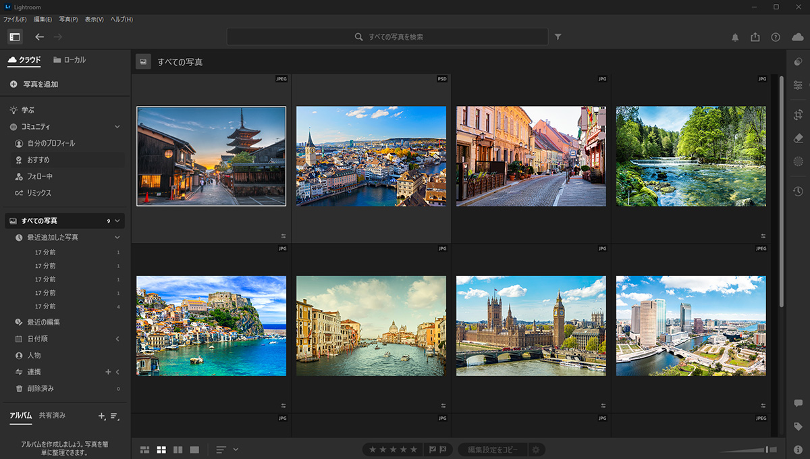This screenshot has width=810, height=459.
Task: Click the cloud sync status icon
Action: coord(797,37)
